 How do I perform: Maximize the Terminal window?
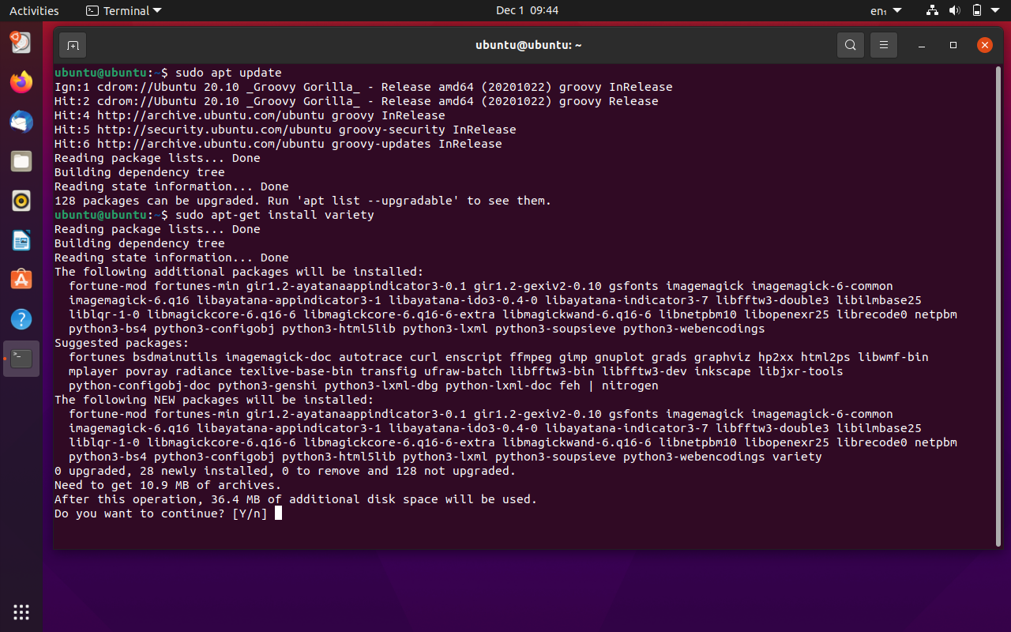point(953,45)
